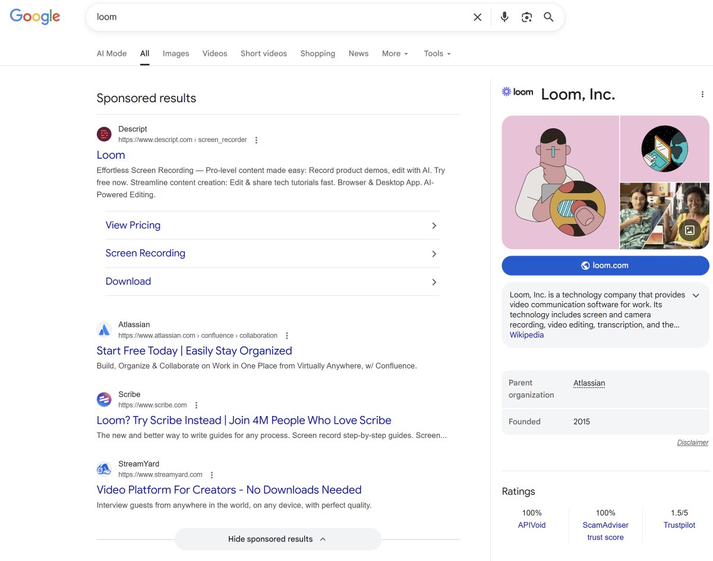Click the Screen Recording sitelink text
713x561 pixels.
(146, 253)
